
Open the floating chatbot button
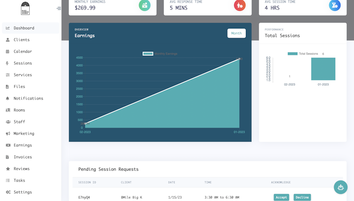340,187
